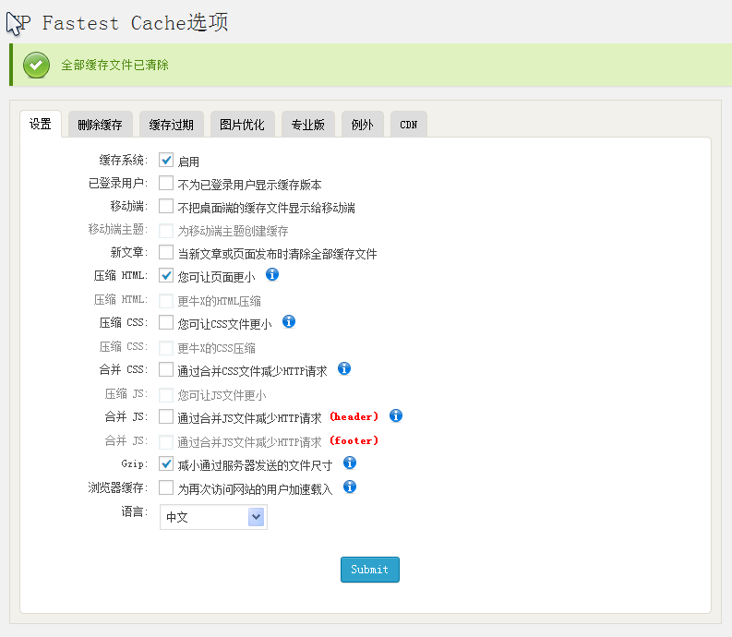Open the 语言 dropdown showing 中文
This screenshot has width=732, height=637.
[213, 517]
